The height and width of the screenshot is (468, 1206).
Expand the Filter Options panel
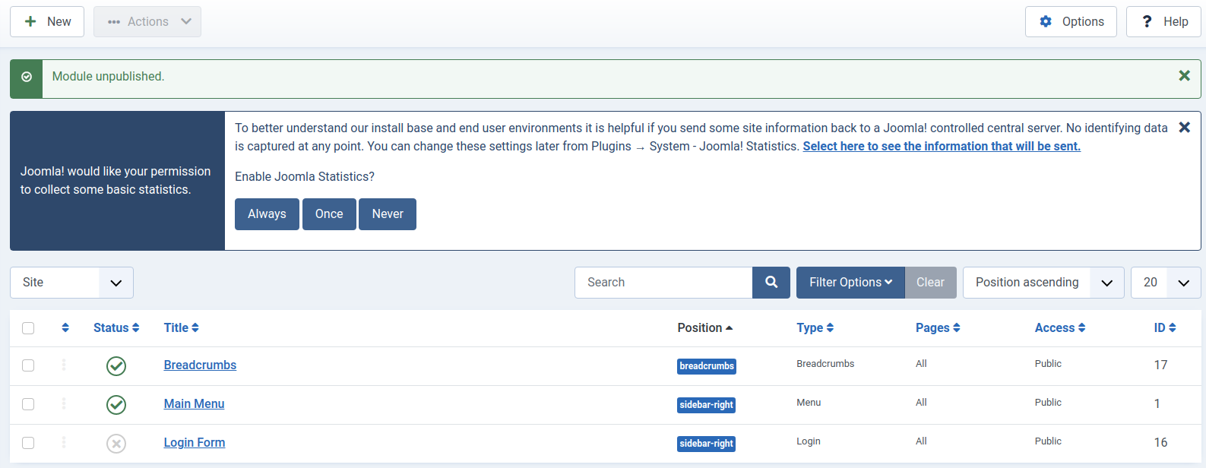point(850,283)
